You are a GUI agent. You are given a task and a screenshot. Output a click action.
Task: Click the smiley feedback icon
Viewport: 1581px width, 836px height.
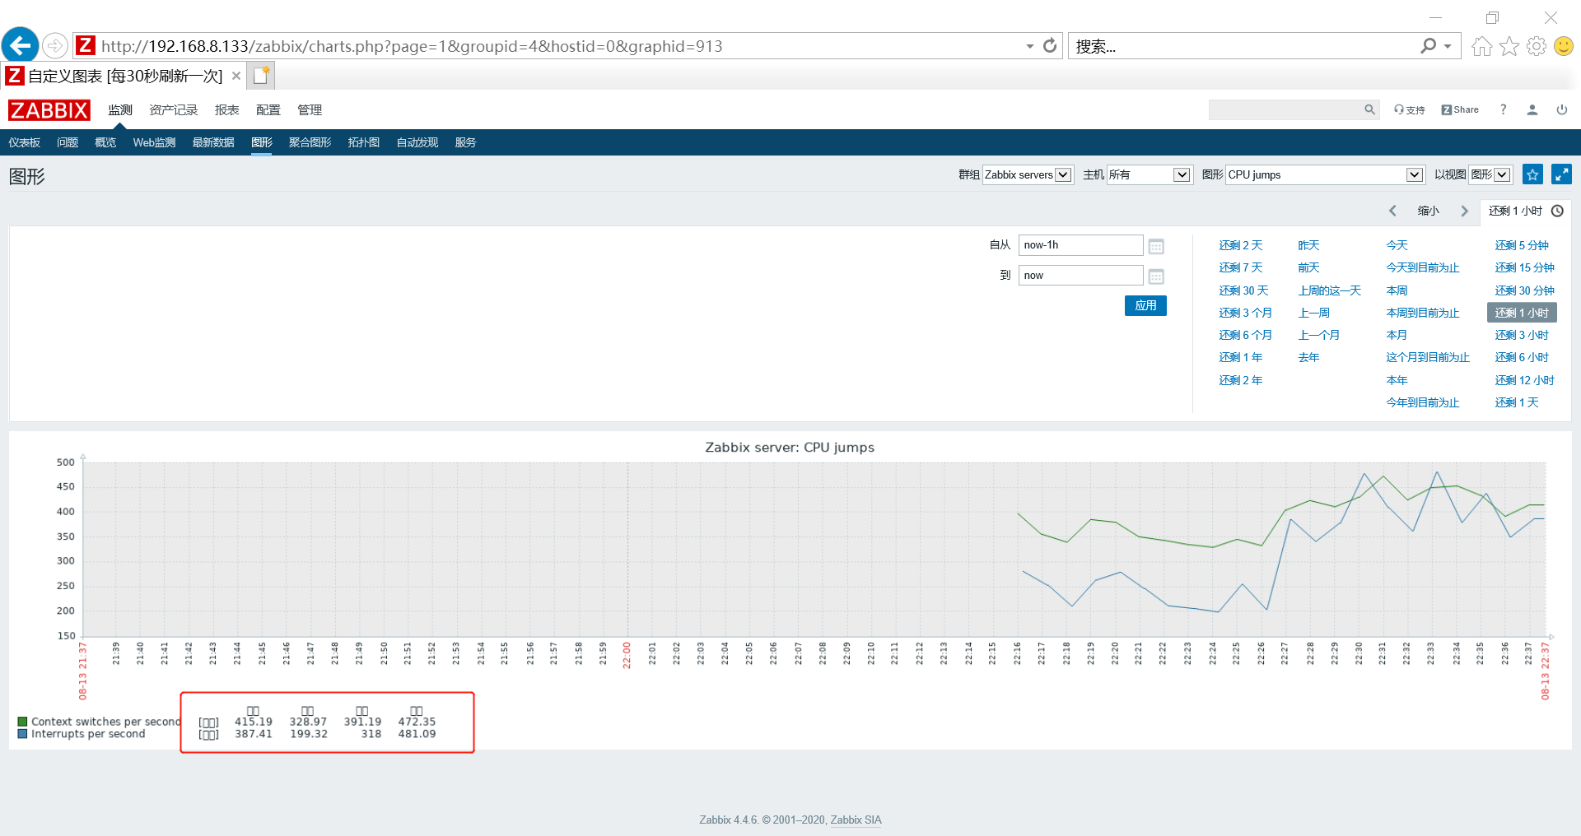(1564, 46)
